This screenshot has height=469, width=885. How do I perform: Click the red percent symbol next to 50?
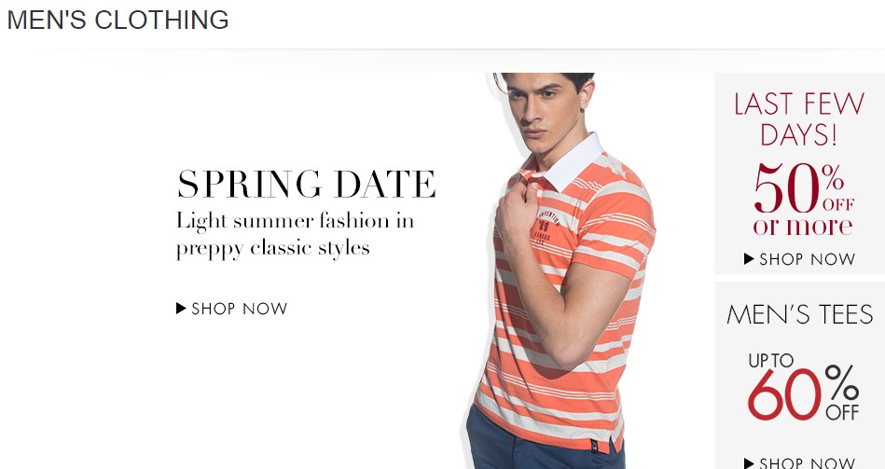click(833, 177)
